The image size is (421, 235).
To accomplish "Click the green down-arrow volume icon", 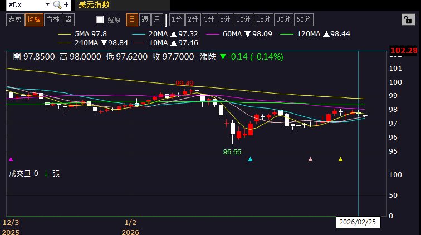I will click(46, 174).
